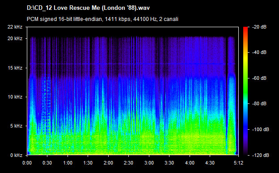
Task: Click the file path title text
Action: [x=88, y=8]
